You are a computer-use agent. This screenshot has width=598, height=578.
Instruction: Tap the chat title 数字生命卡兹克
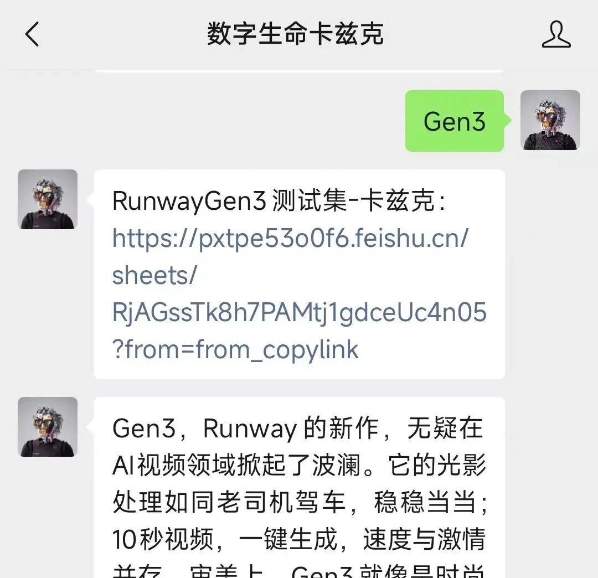pyautogui.click(x=295, y=34)
